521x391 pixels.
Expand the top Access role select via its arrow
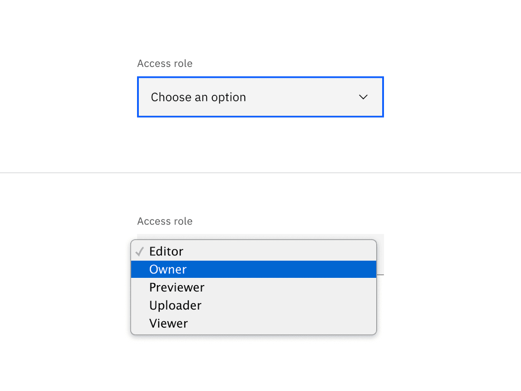363,97
